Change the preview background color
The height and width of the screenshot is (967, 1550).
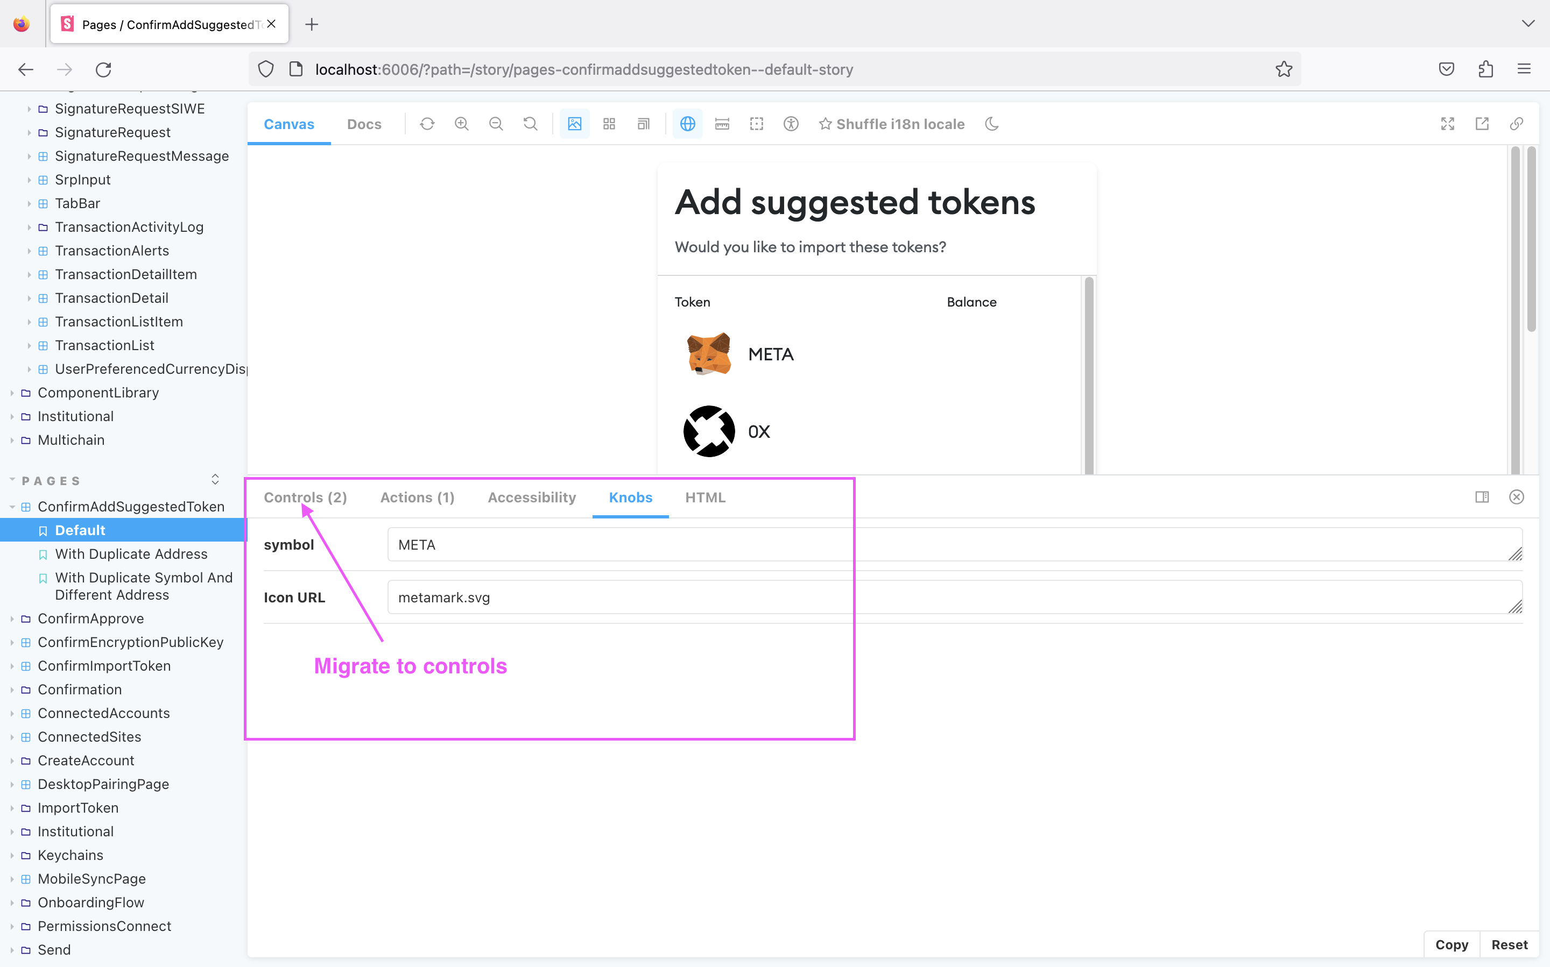(574, 124)
